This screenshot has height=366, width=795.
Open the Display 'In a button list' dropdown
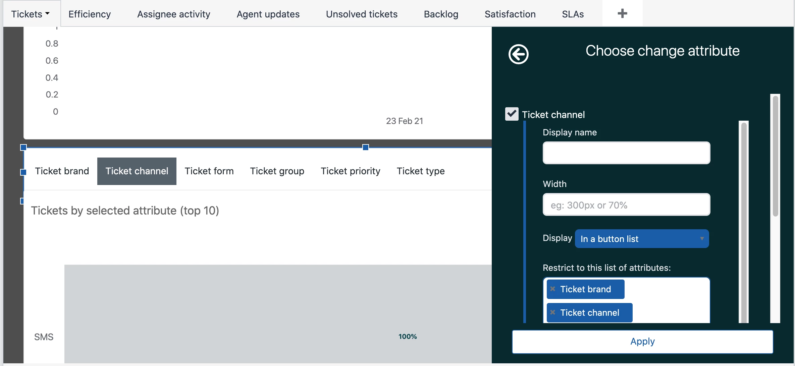click(x=641, y=239)
